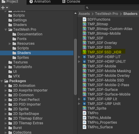Viewport: 139px width, 134px height.
Task: Select the Documentation folder
Action: coord(27,34)
